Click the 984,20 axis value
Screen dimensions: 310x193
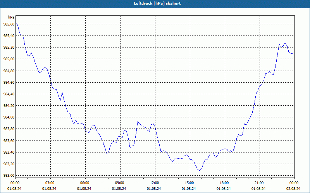(x=9, y=105)
